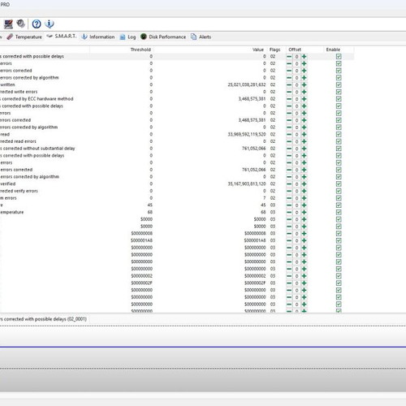
Task: Select the Log tab
Action: point(127,37)
